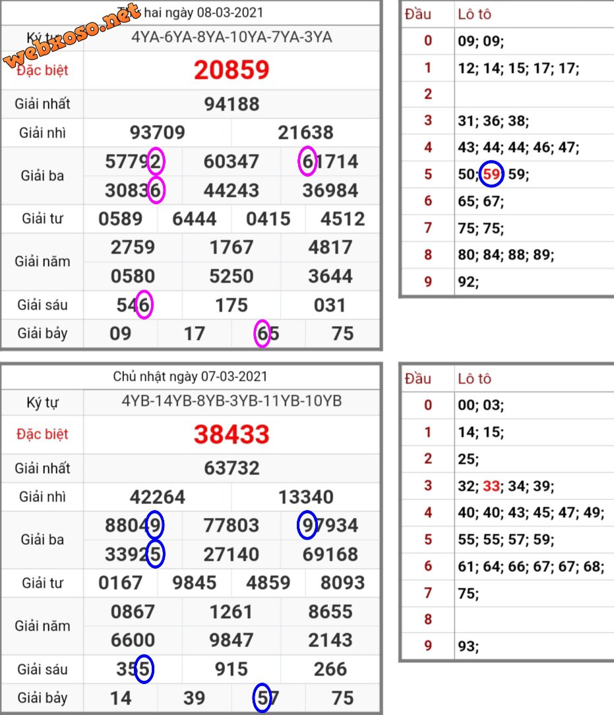The height and width of the screenshot is (715, 614).
Task: Click lô tô row "32; 33; 34; 39;"
Action: 506,486
